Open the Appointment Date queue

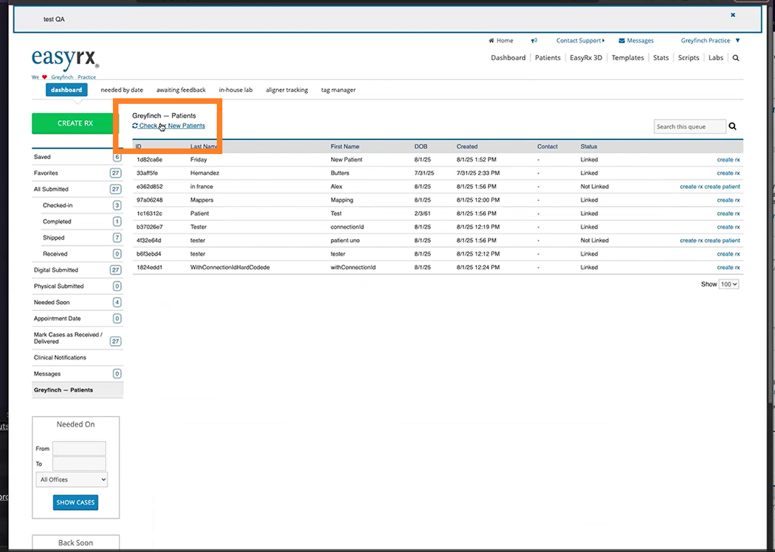coord(77,319)
